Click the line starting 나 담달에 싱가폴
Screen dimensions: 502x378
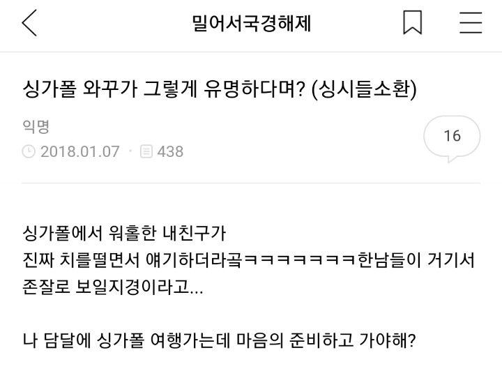219,340
